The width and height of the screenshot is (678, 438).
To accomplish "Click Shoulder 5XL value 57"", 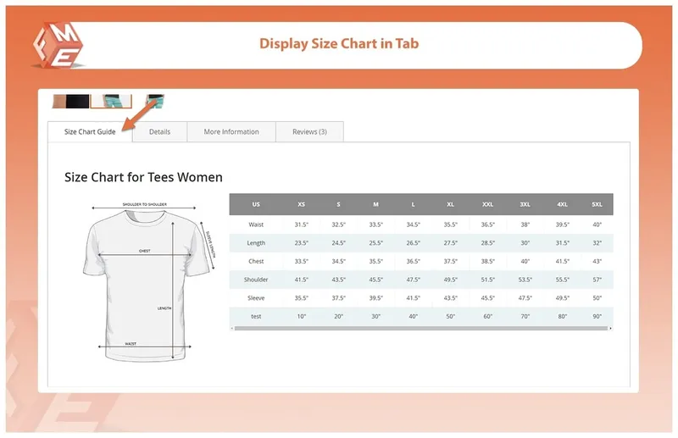I will (597, 280).
